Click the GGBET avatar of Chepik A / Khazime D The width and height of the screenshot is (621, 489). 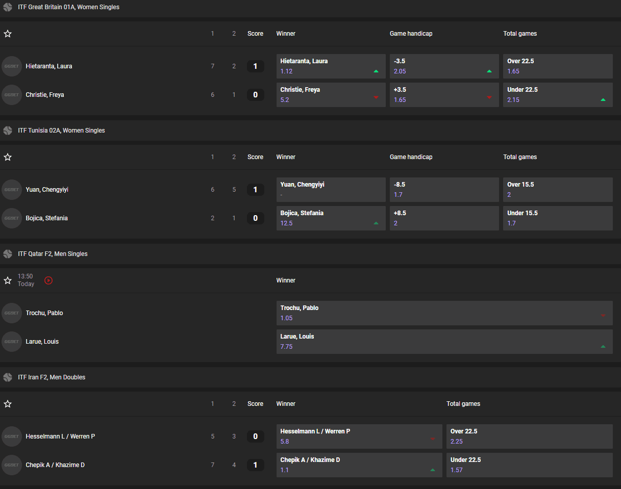[x=12, y=465]
